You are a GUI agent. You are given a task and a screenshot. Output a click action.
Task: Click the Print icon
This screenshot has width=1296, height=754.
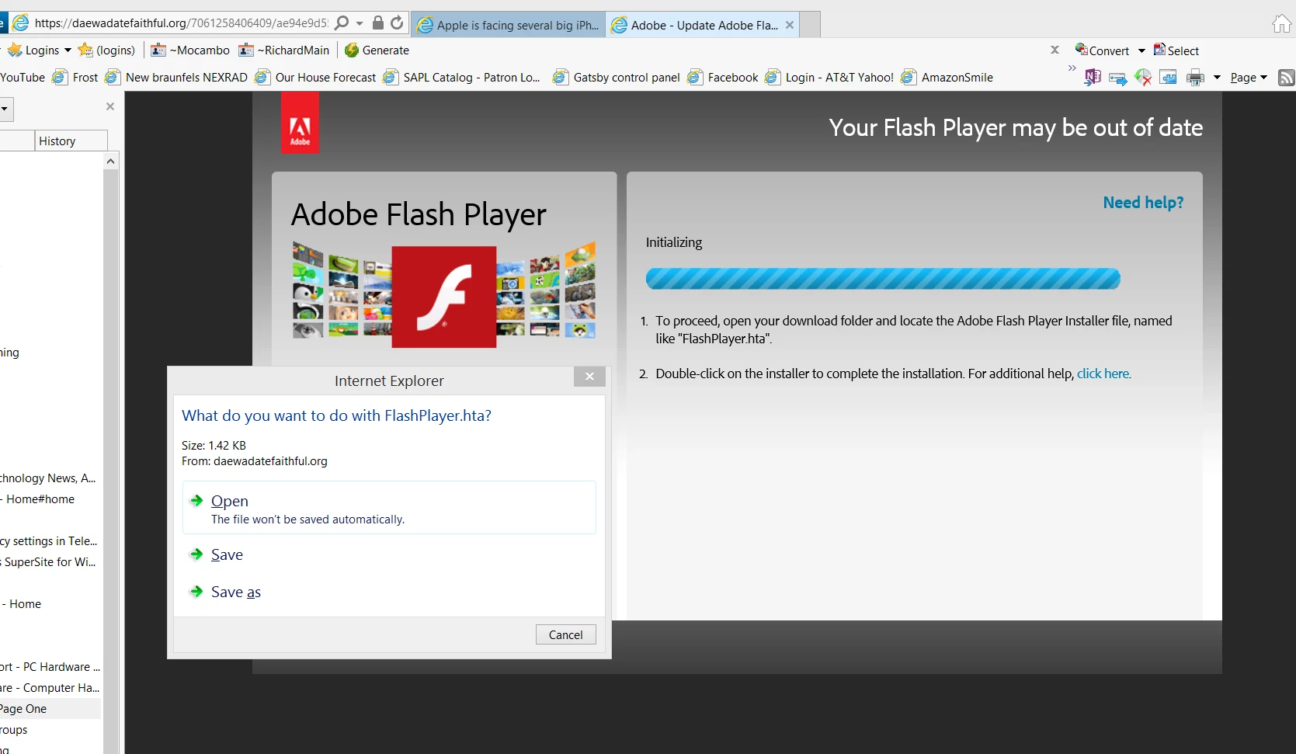(1196, 78)
